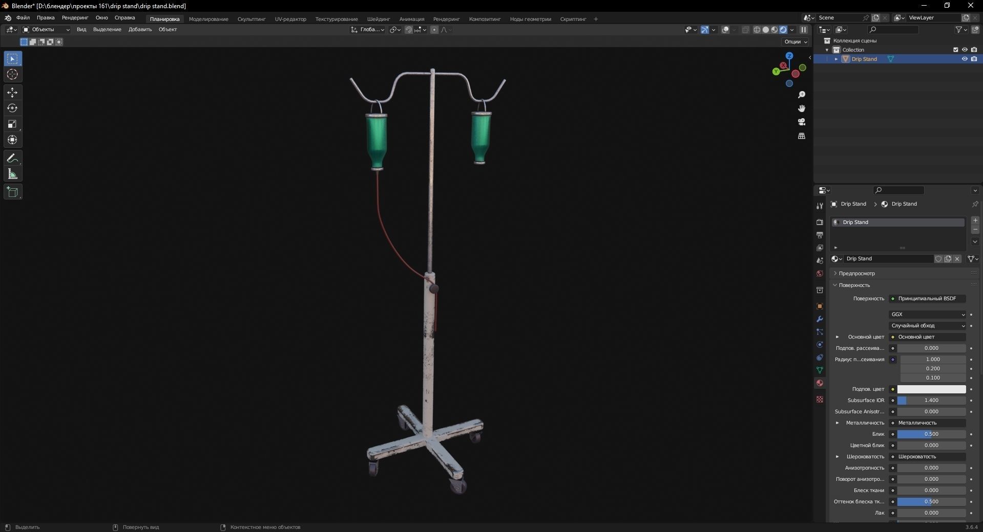Toggle proportional editing in header
This screenshot has width=983, height=532.
434,30
